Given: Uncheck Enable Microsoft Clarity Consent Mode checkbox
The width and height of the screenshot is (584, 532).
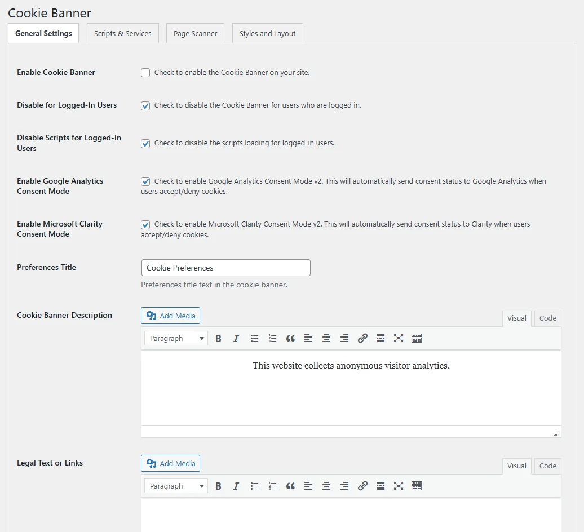Looking at the screenshot, I should coord(145,224).
